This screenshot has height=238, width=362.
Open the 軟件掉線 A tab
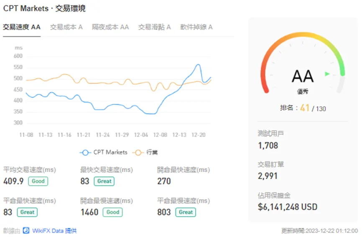(x=196, y=27)
